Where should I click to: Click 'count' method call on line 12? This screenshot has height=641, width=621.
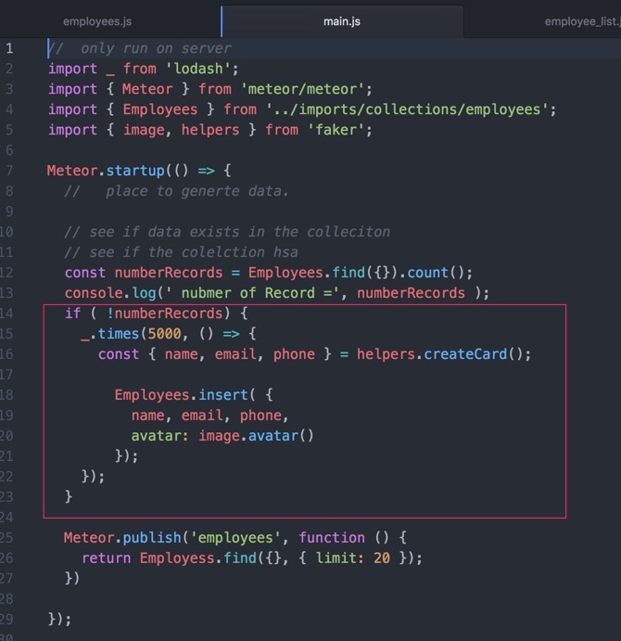click(427, 273)
